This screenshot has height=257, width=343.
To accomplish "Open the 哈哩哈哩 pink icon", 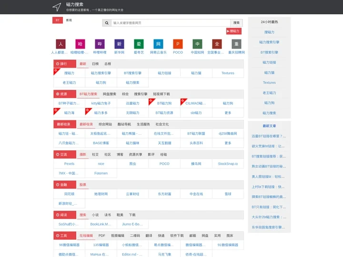I will click(80, 44).
